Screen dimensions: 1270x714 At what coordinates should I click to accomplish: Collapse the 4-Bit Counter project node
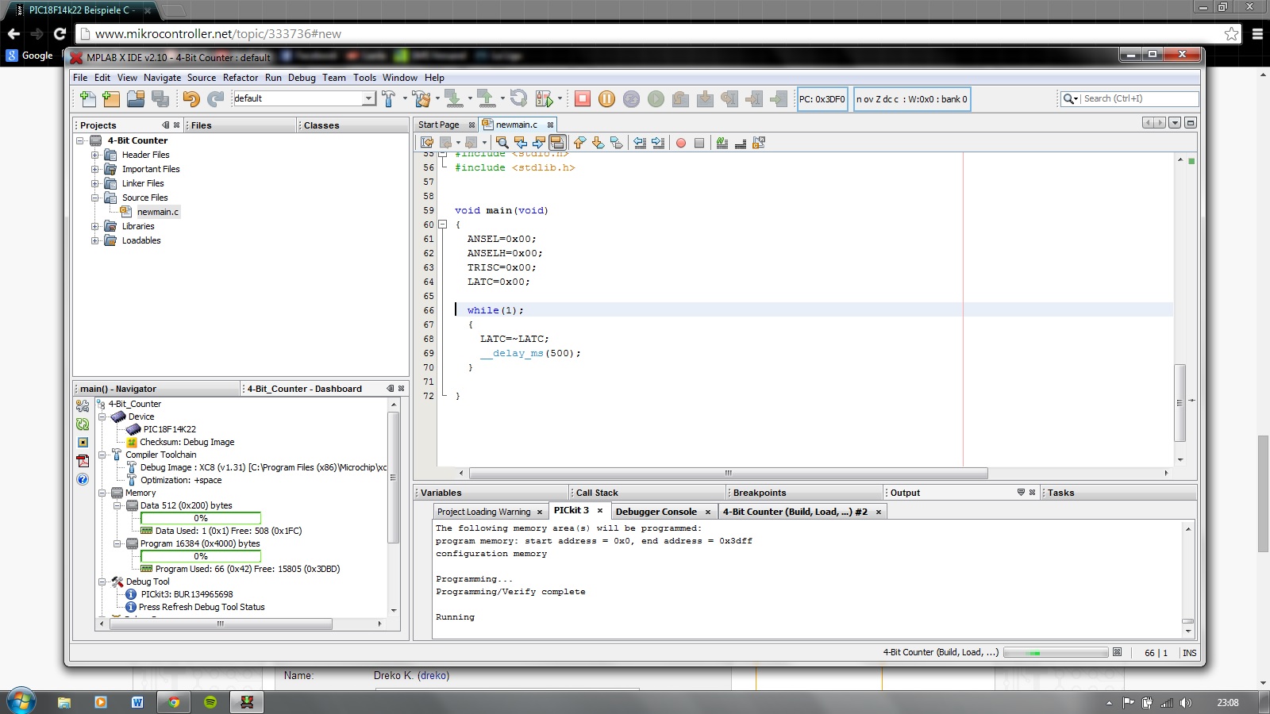tap(80, 140)
